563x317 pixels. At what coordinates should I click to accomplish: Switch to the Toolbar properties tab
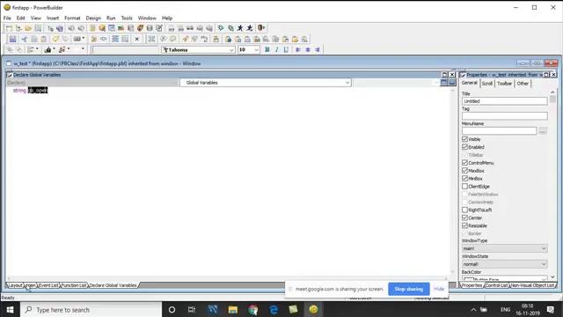click(504, 84)
